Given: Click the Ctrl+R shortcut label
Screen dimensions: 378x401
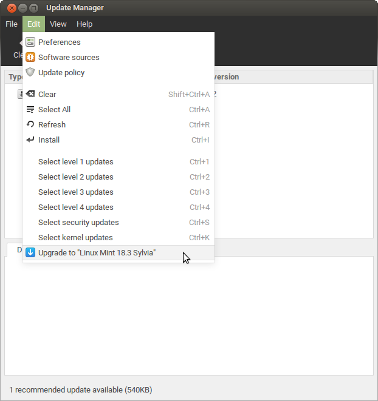Looking at the screenshot, I should coord(199,125).
